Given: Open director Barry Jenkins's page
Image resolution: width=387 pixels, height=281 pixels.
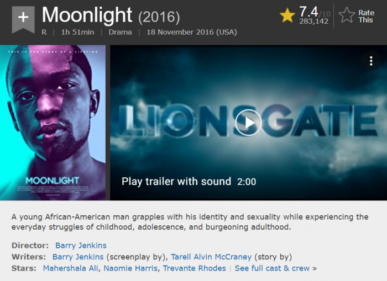Looking at the screenshot, I should 81,245.
